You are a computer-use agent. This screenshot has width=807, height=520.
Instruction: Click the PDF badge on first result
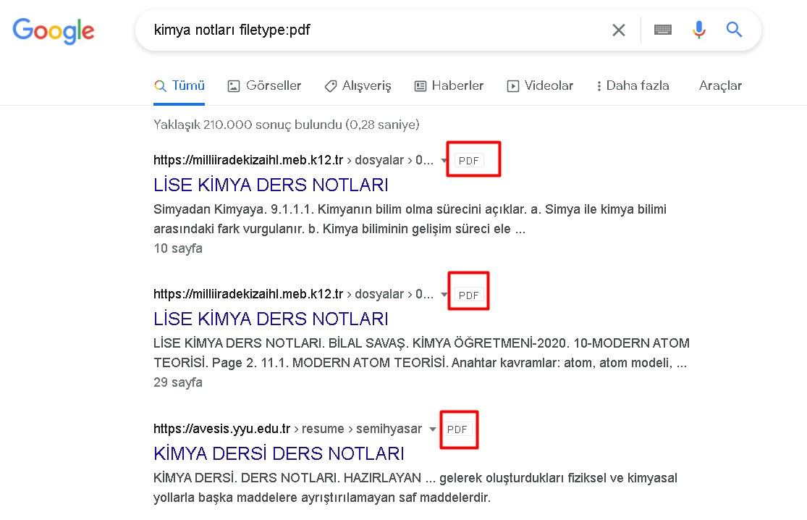[x=469, y=161]
